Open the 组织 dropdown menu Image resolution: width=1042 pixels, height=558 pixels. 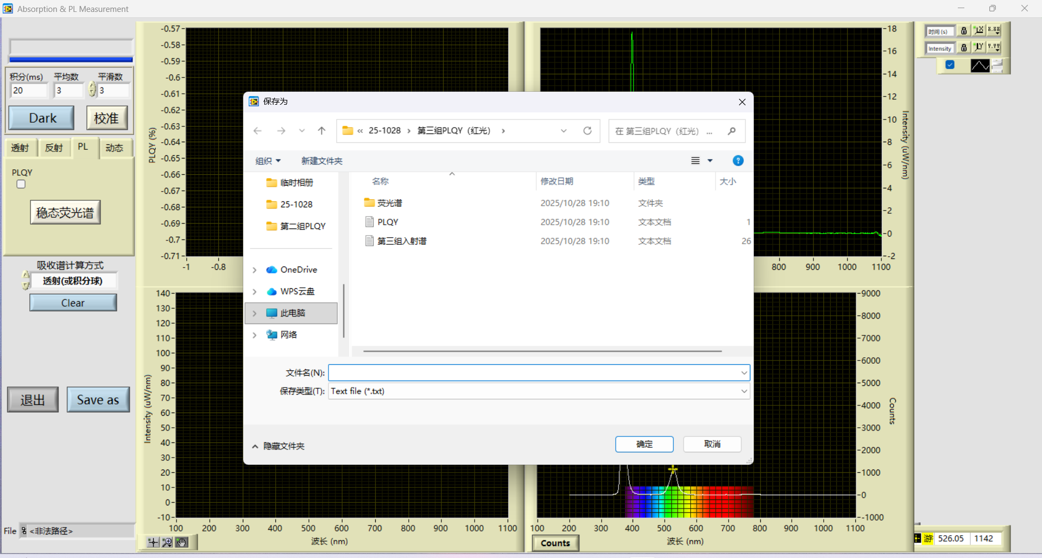pyautogui.click(x=268, y=161)
